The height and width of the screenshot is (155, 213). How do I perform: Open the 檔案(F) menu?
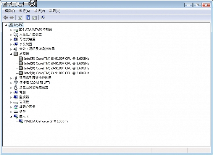(10, 11)
